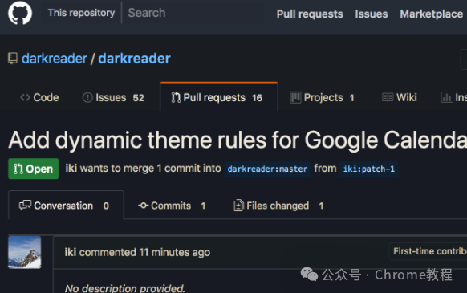The image size is (467, 293).
Task: Click the 11 minutes ago timestamp
Action: tap(175, 253)
